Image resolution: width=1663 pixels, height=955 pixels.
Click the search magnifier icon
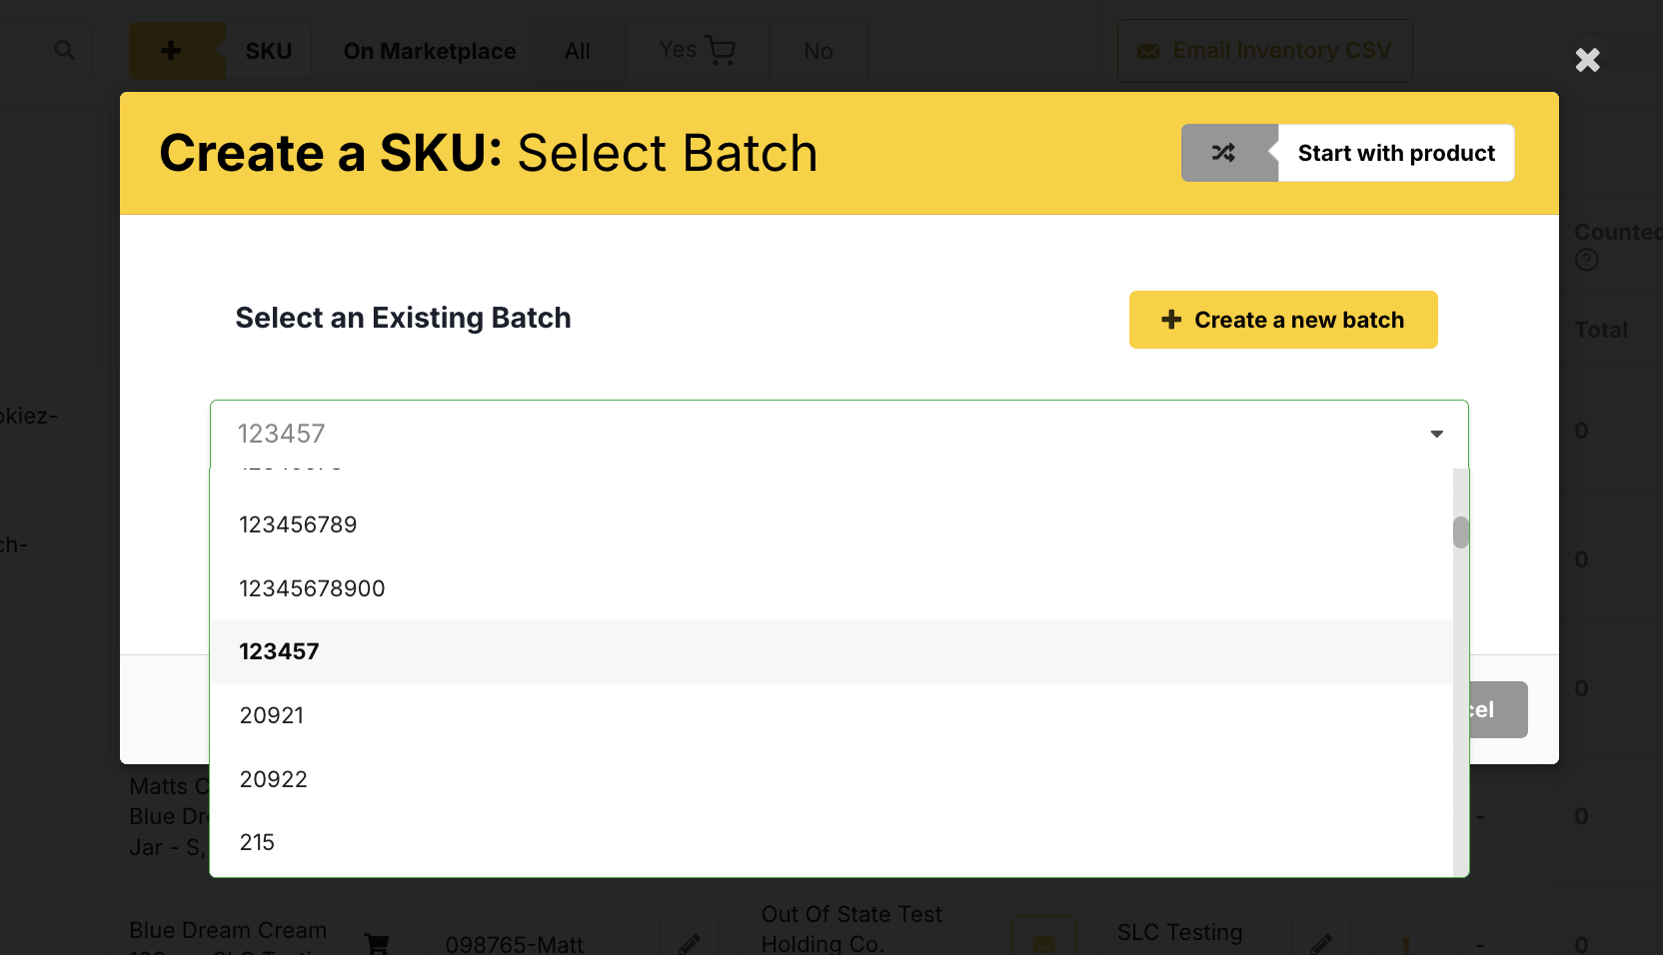(x=64, y=50)
